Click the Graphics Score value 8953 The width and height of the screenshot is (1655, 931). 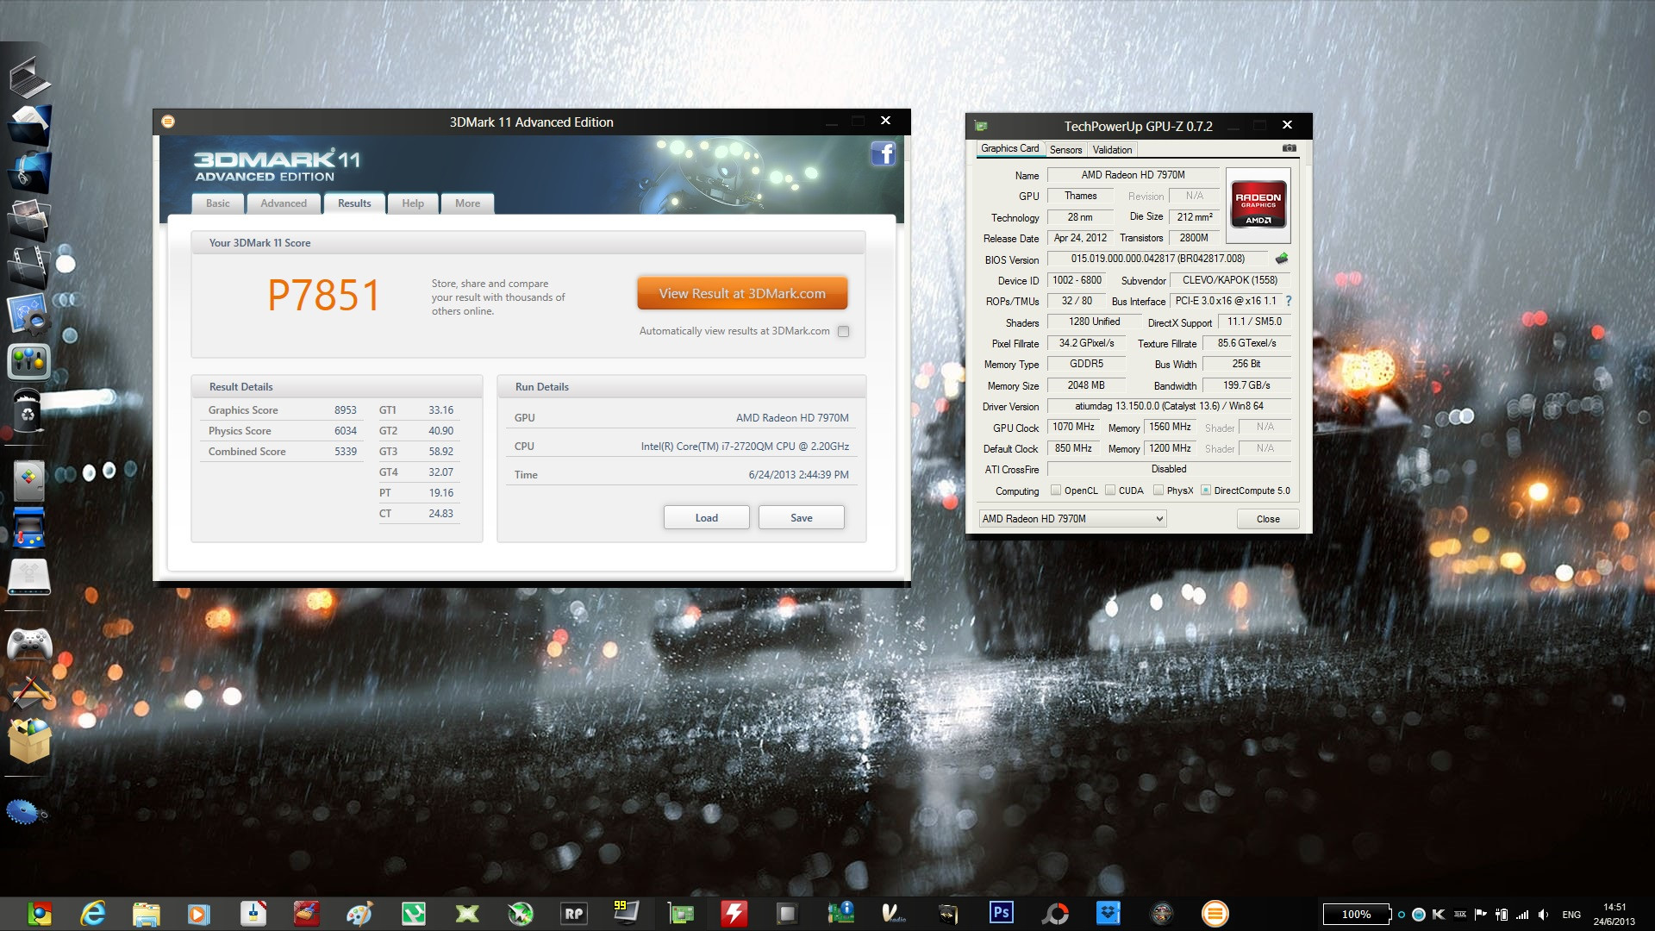point(346,410)
